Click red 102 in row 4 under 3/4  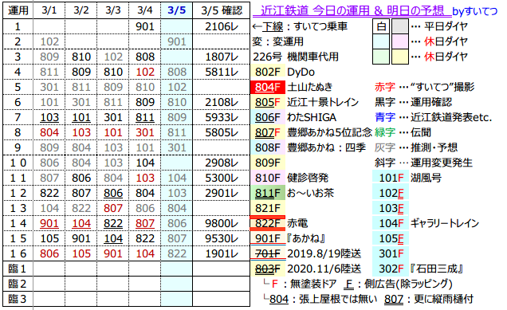click(145, 72)
